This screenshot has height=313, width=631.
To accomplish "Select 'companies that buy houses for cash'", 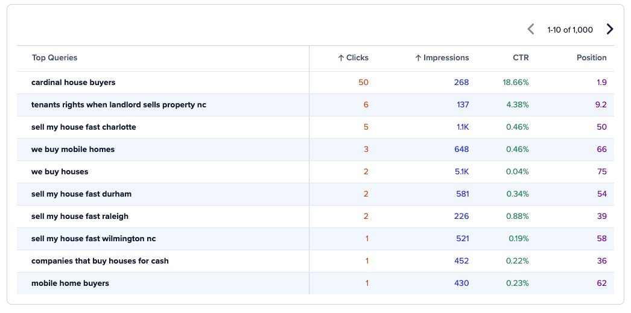I will [x=100, y=261].
